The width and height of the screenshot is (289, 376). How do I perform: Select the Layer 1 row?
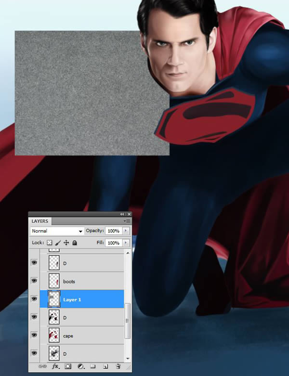pos(82,299)
